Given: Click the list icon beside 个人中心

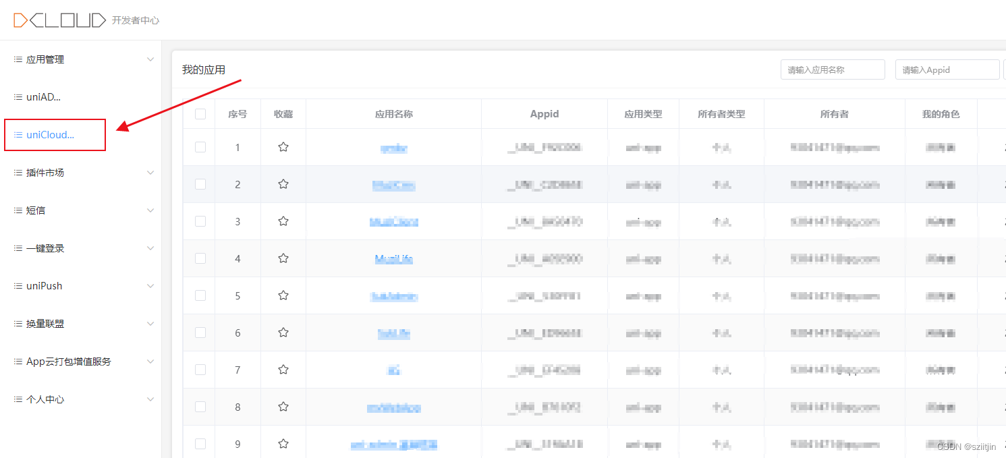Looking at the screenshot, I should 18,399.
